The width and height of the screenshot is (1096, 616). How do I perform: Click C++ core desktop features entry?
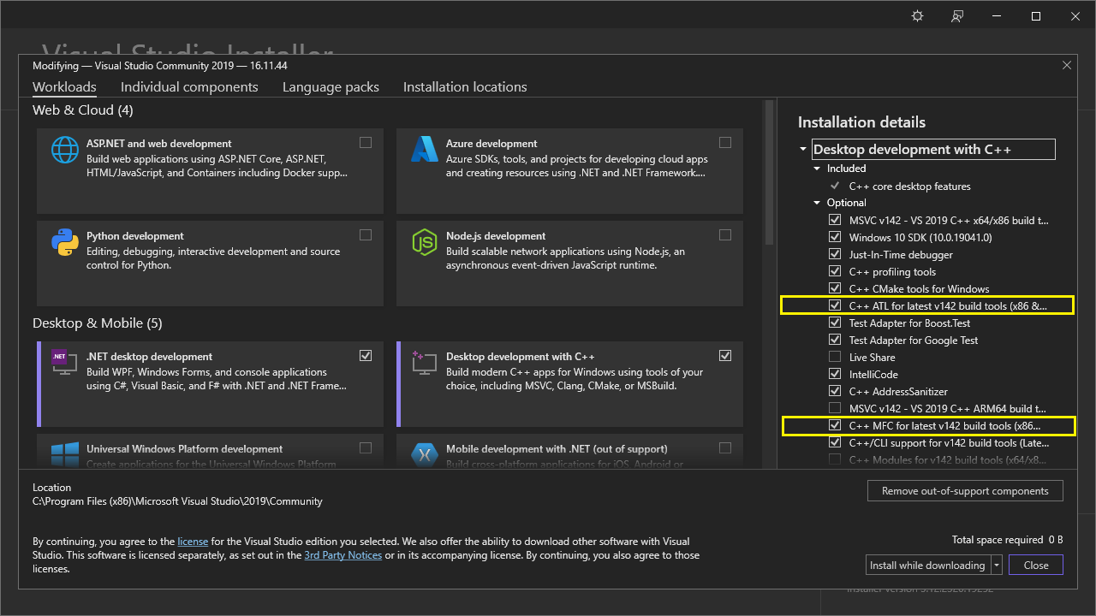point(909,186)
